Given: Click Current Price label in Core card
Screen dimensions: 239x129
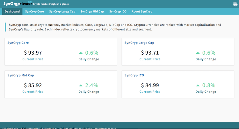Looking at the screenshot, I should [x=33, y=59].
